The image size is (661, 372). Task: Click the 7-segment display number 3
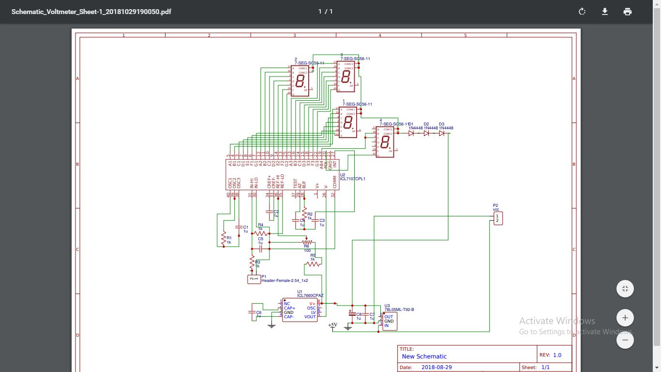pyautogui.click(x=346, y=77)
